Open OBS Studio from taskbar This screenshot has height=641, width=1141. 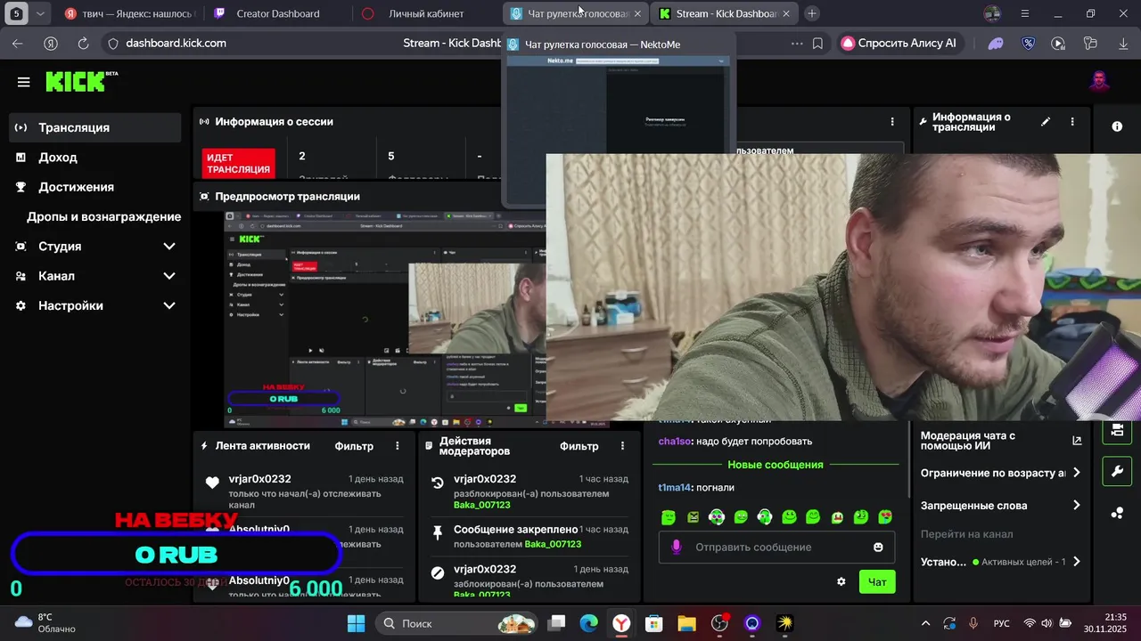pyautogui.click(x=719, y=623)
